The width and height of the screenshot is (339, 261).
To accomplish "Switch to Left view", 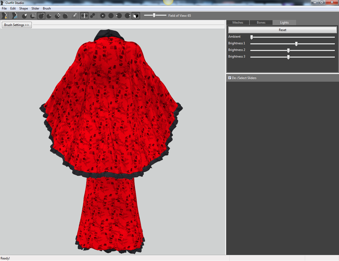I will [119, 16].
